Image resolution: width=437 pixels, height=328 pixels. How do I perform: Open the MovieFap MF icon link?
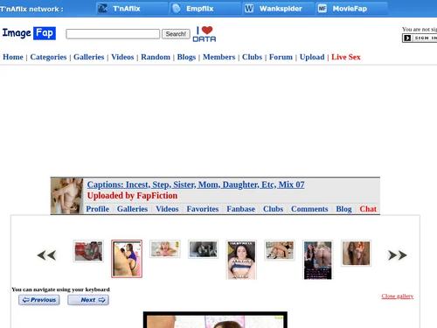click(x=323, y=9)
